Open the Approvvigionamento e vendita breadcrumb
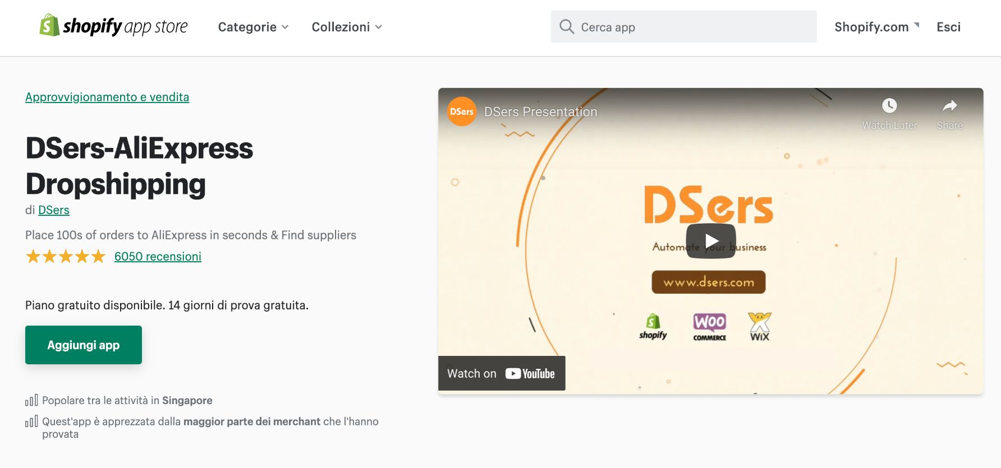The width and height of the screenshot is (1001, 468). (x=107, y=97)
